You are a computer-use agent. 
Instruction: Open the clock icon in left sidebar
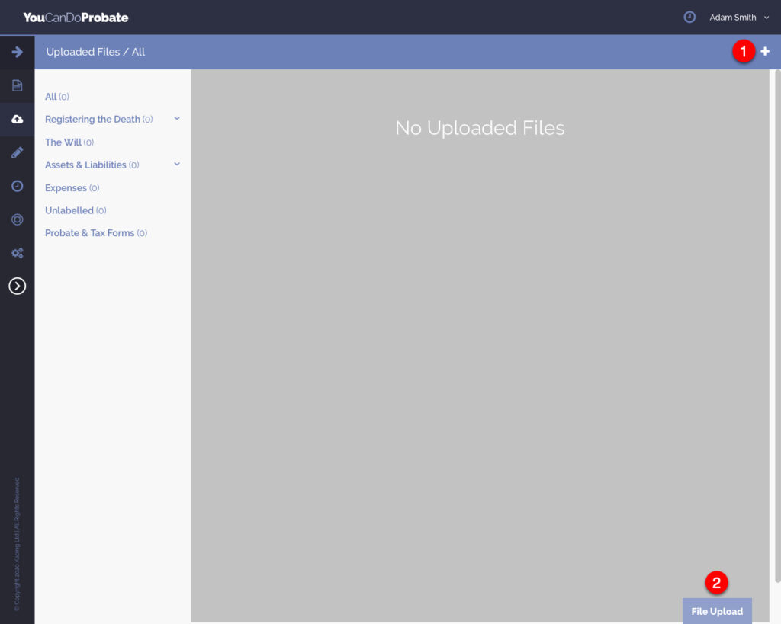click(x=17, y=186)
